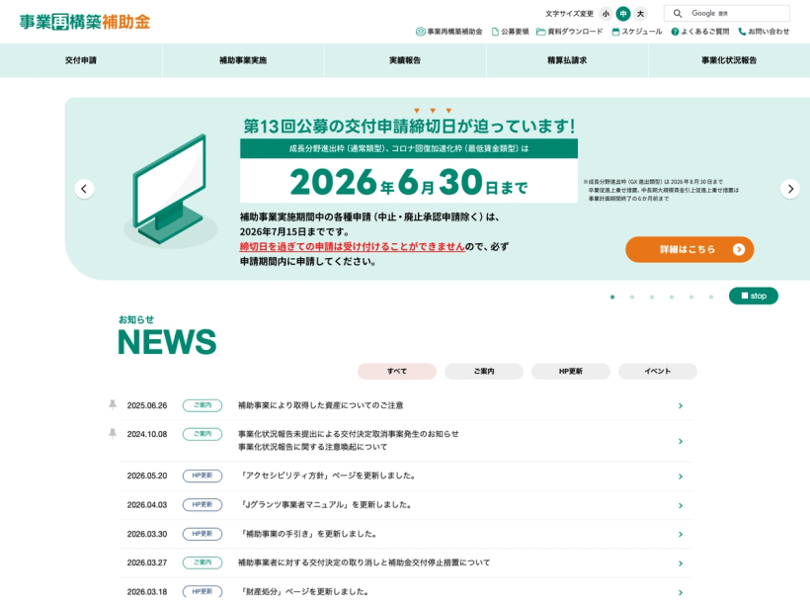
Task: Open chevron for 2026.05.20 news item
Action: [681, 477]
